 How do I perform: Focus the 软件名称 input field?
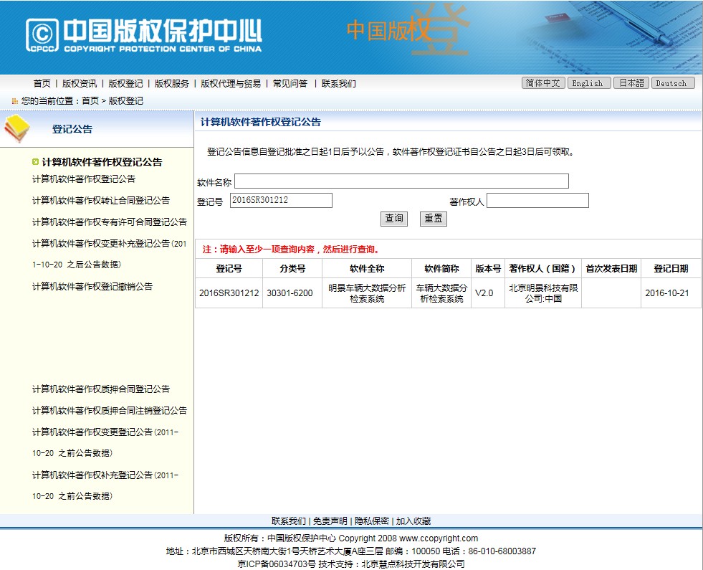pos(402,181)
